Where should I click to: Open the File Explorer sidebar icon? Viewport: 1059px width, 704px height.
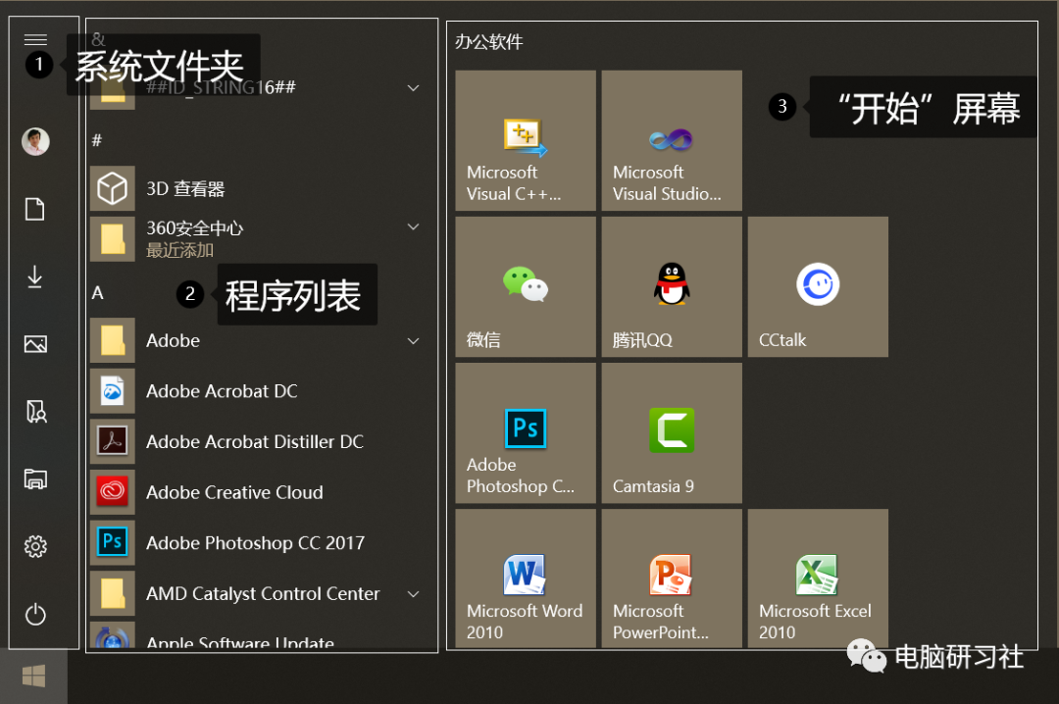pyautogui.click(x=35, y=479)
